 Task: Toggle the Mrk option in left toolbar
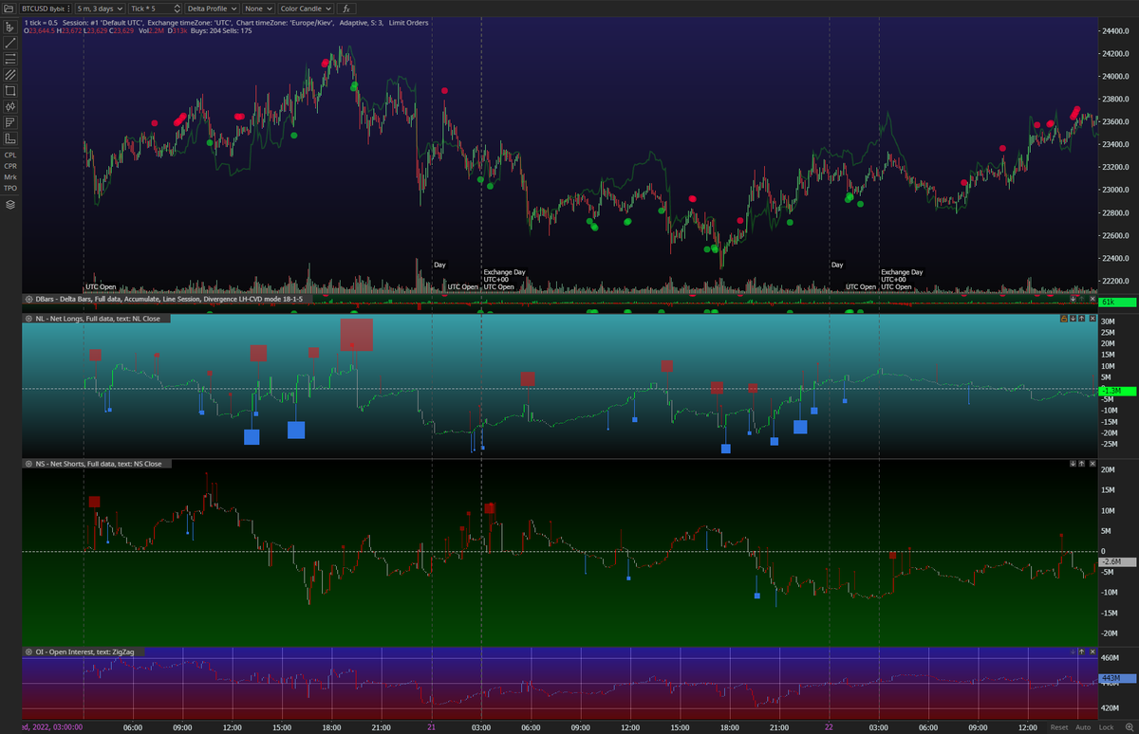(x=10, y=177)
